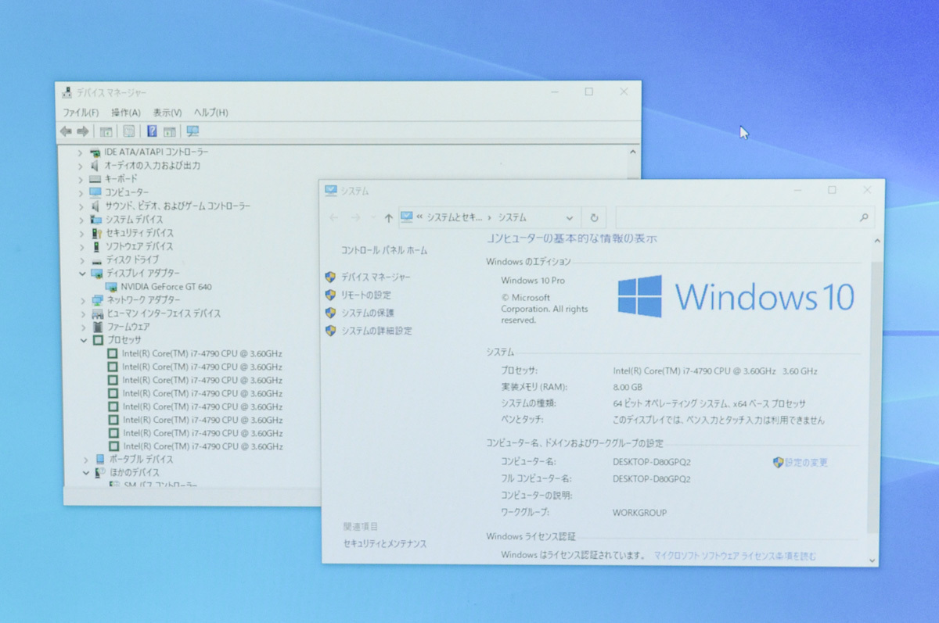This screenshot has width=939, height=623.
Task: Open マイクロソフト ソフトウェア ライセンス条項を読む link
Action: coord(735,557)
